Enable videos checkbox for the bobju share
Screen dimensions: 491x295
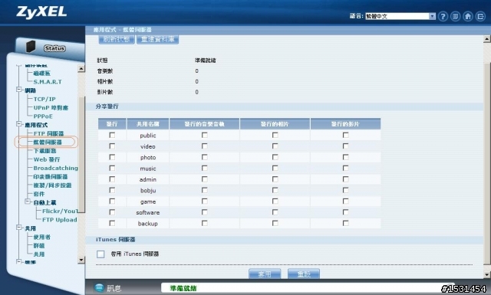click(345, 190)
